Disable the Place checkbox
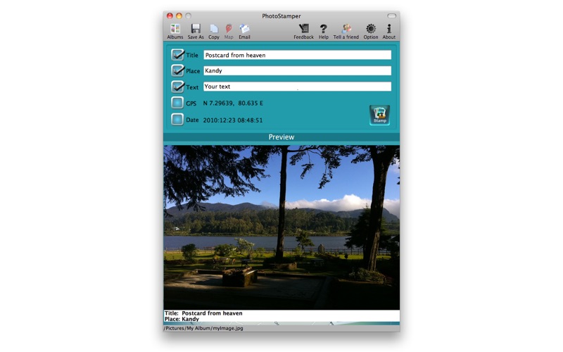Screen dimensions: 563x352 point(177,70)
